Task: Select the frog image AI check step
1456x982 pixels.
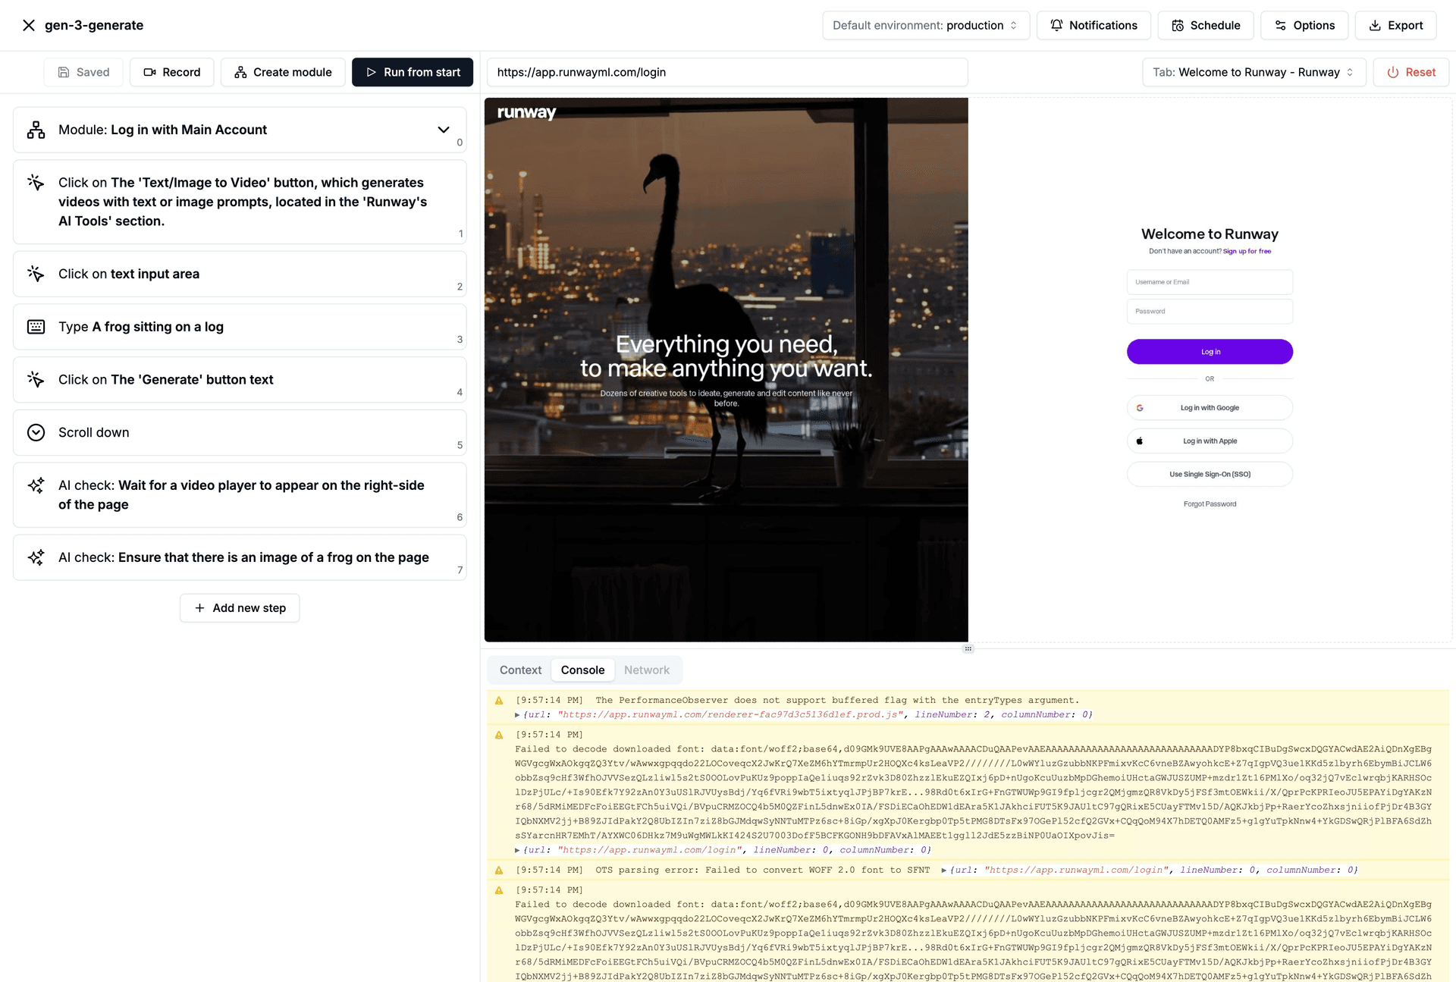Action: point(240,557)
